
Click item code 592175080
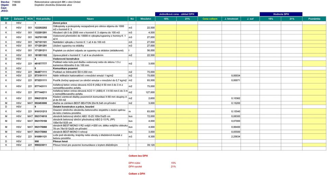(x=41, y=127)
